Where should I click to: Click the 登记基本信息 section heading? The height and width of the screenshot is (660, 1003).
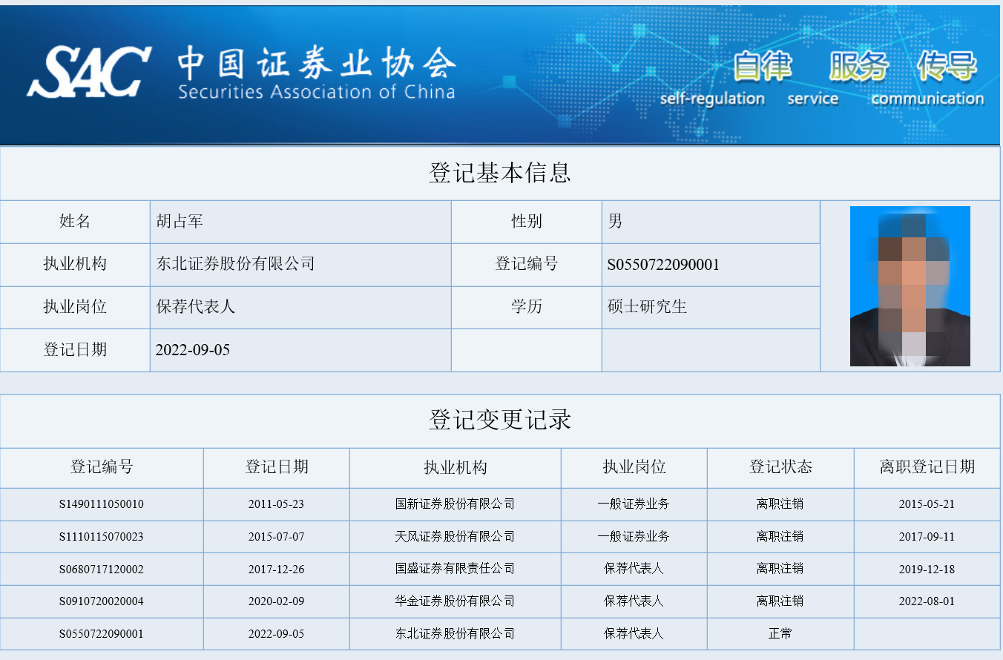(500, 173)
